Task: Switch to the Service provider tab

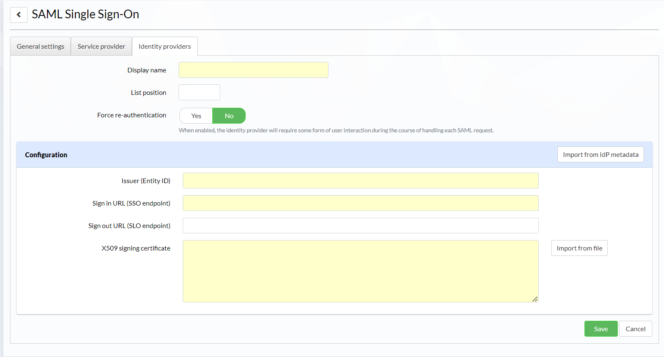Action: tap(101, 46)
